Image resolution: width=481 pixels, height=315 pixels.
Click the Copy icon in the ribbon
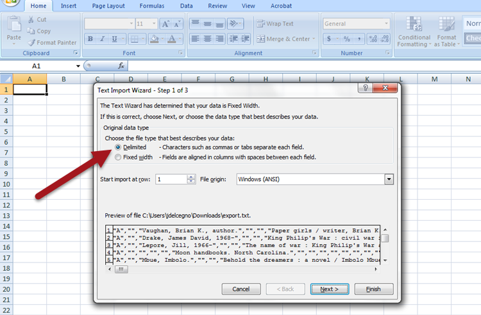point(31,31)
